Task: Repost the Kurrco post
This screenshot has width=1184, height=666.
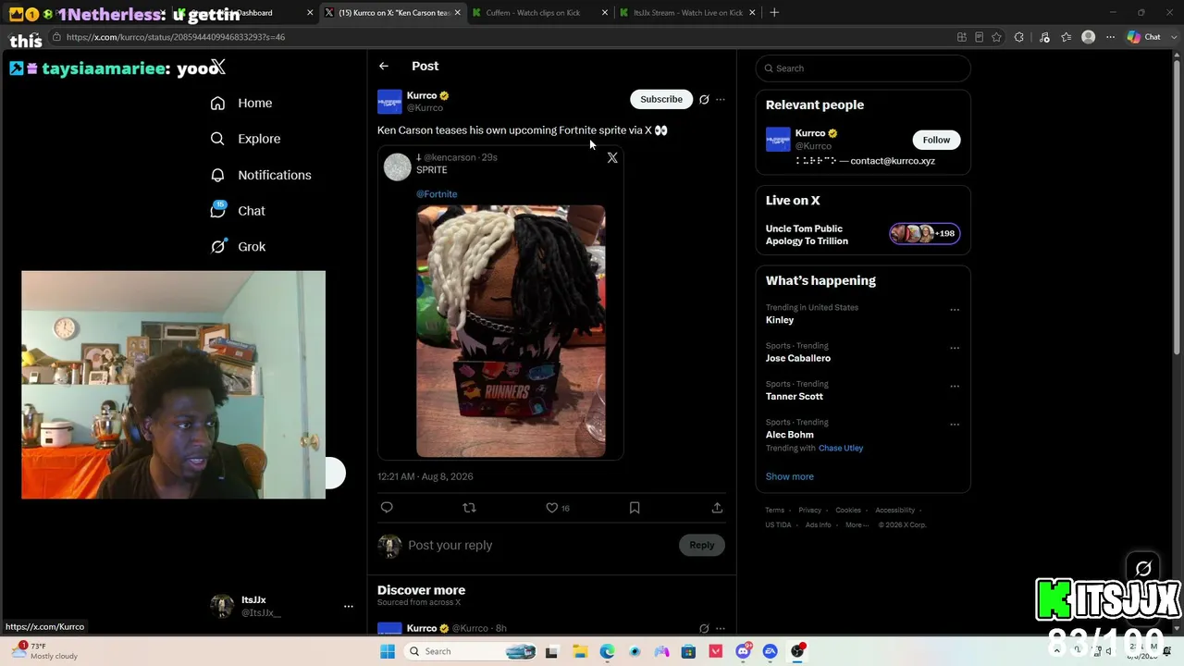Action: (x=469, y=507)
